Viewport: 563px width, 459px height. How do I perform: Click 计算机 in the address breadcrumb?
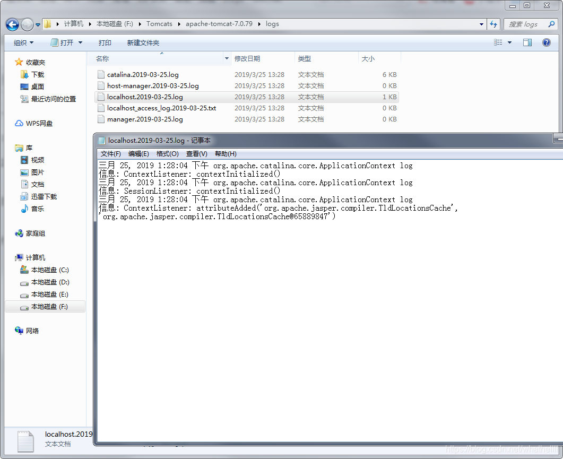[74, 24]
